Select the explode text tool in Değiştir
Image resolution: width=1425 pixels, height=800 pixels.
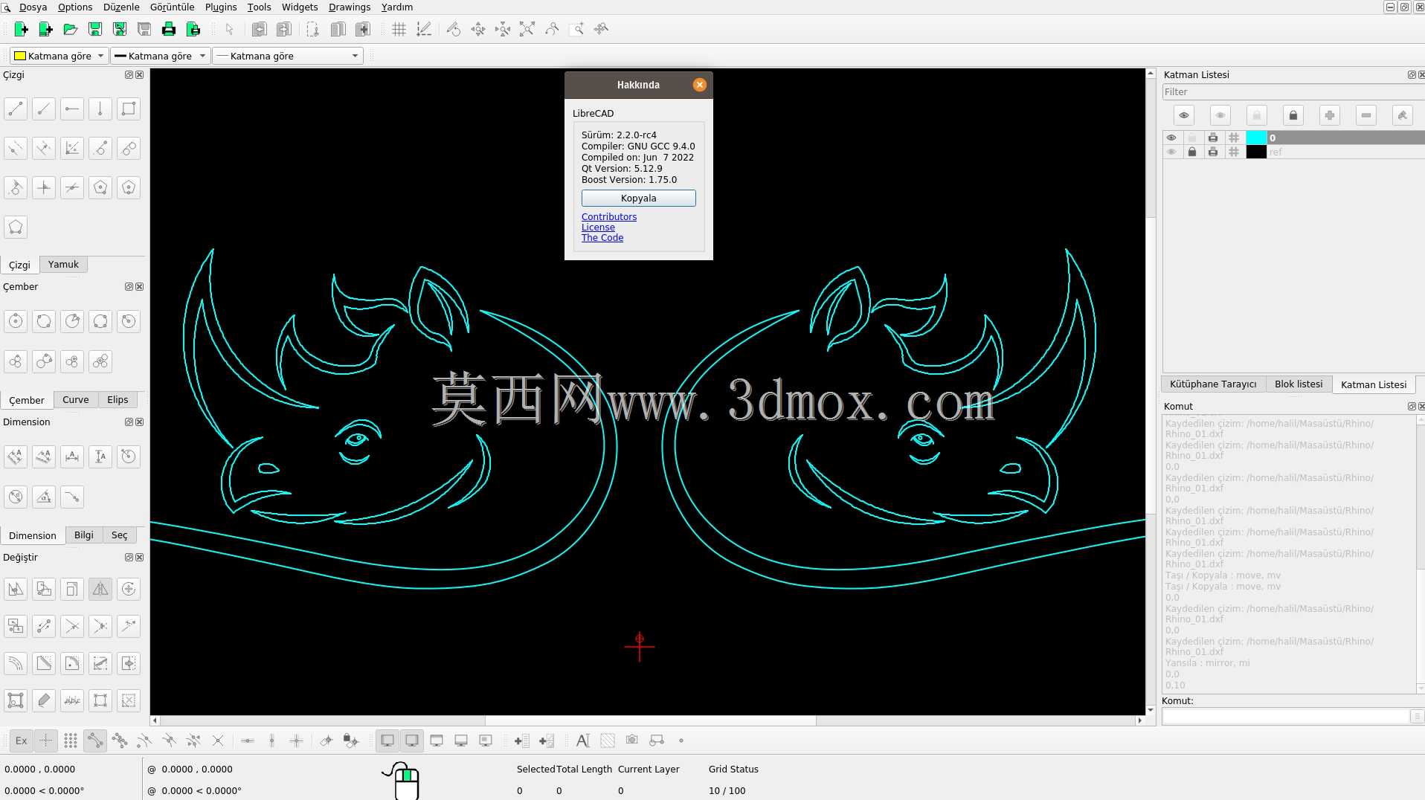tap(72, 700)
